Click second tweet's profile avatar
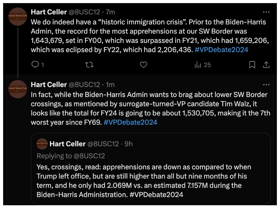The image size is (280, 209). pyautogui.click(x=18, y=89)
